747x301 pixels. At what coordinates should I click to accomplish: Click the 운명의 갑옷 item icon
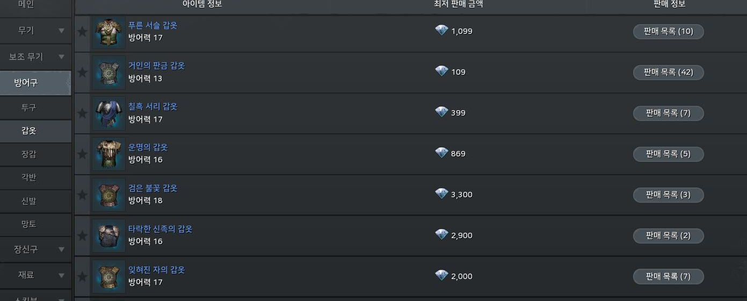coord(108,154)
